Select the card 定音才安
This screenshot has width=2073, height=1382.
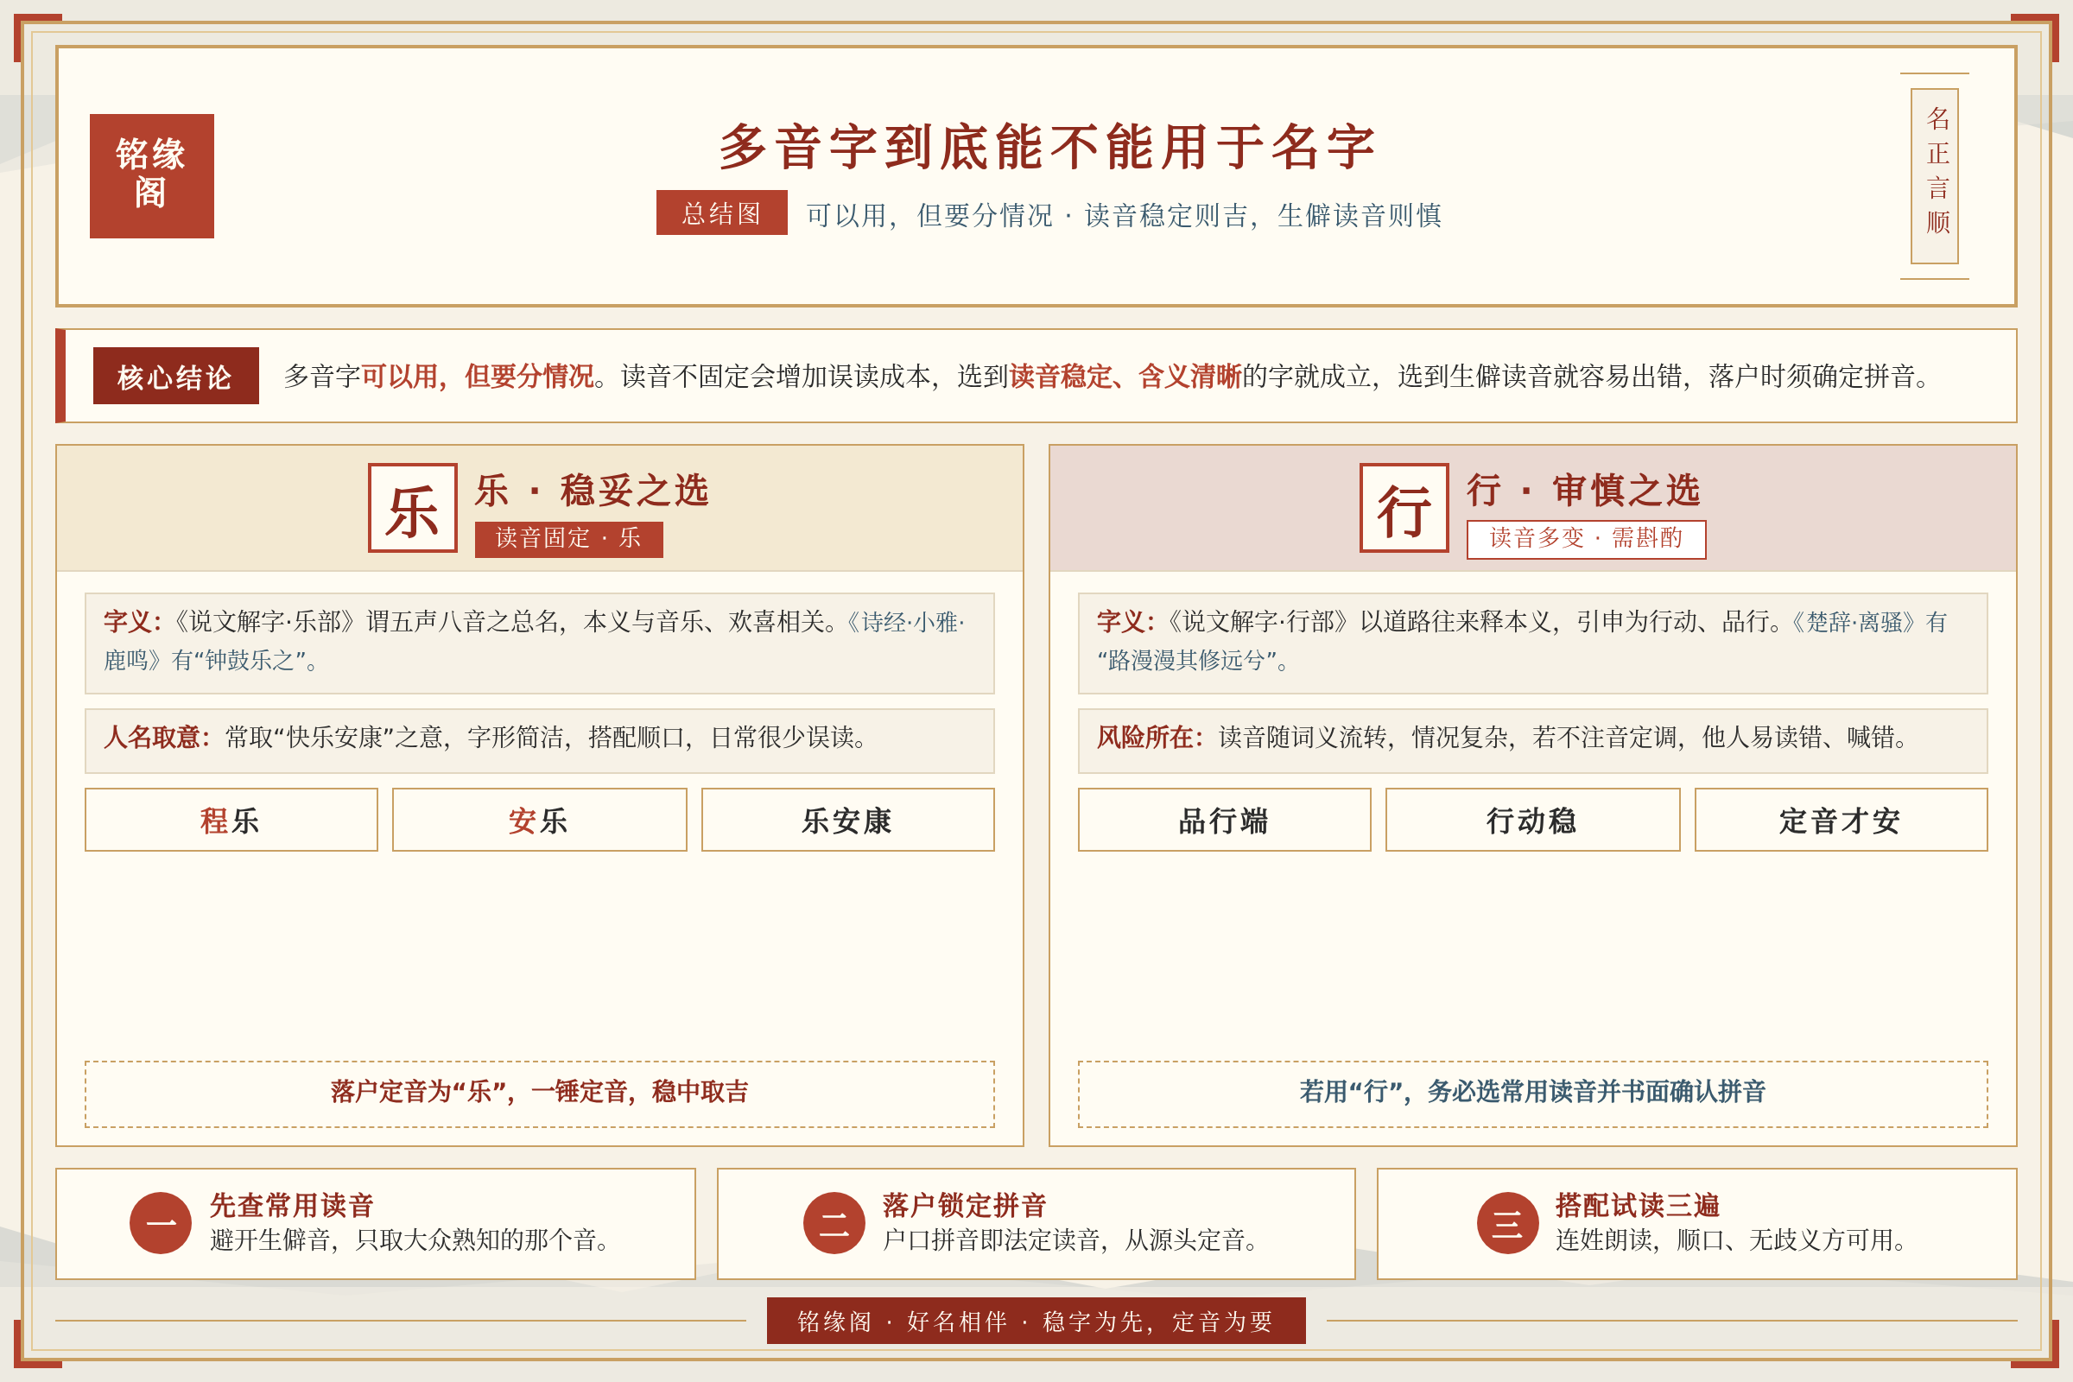pyautogui.click(x=1842, y=820)
